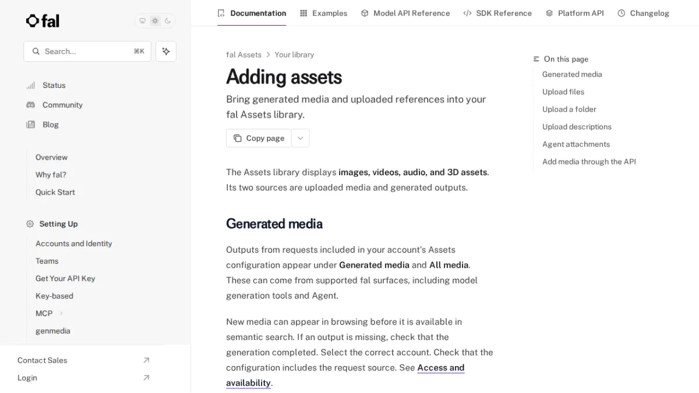Jump to Agent attachments section

[576, 144]
